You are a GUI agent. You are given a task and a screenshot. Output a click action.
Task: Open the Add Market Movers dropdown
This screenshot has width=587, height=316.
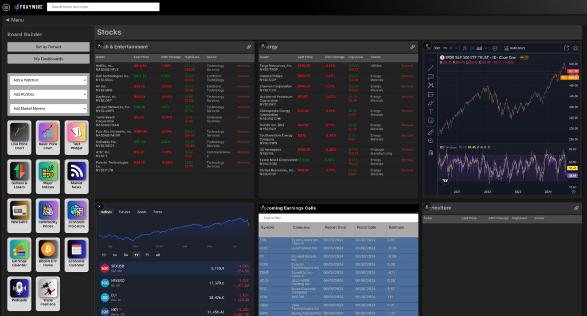49,108
